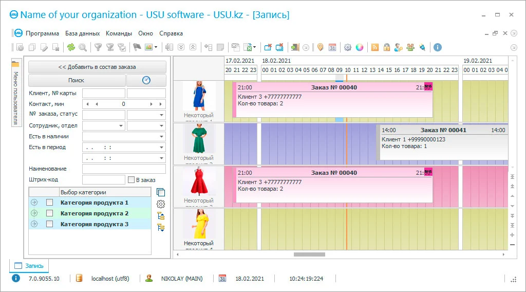Click the 'Поиск' button
Image resolution: width=526 pixels, height=292 pixels.
click(x=77, y=80)
